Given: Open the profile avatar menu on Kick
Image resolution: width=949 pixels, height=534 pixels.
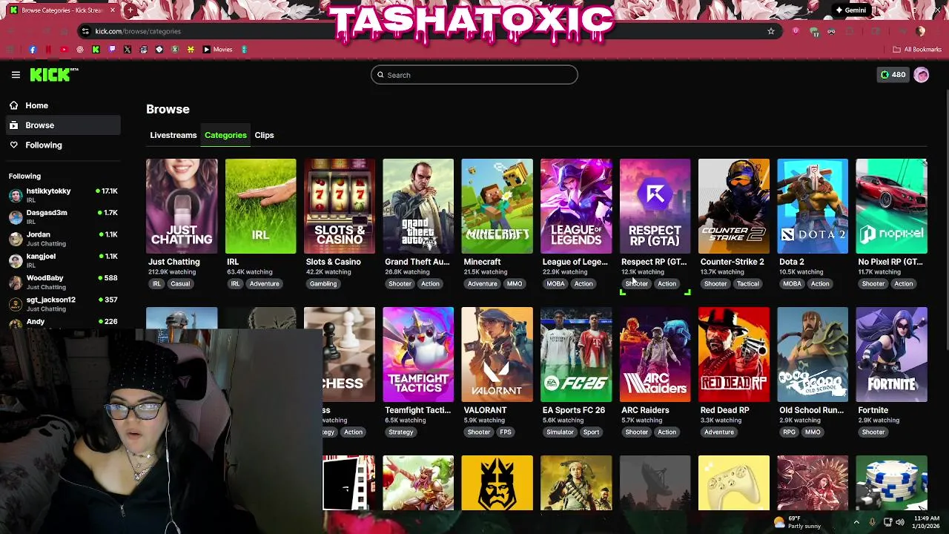Looking at the screenshot, I should (922, 75).
